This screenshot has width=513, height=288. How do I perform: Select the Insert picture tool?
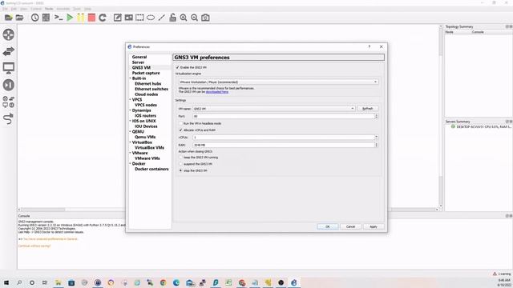click(128, 18)
